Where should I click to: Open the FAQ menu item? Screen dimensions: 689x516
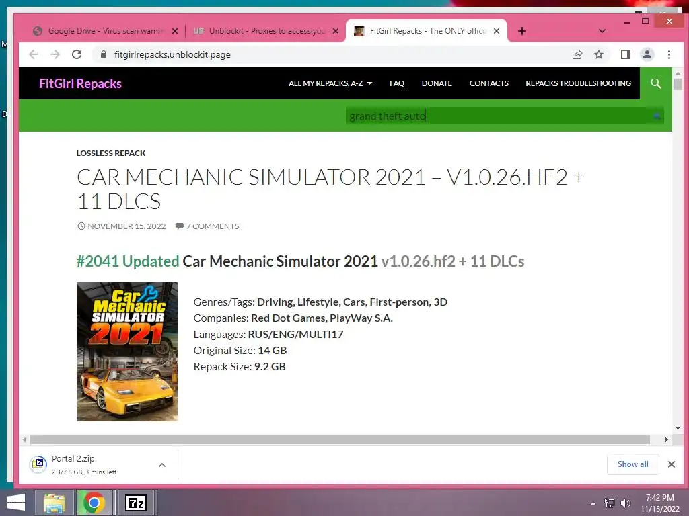[397, 83]
